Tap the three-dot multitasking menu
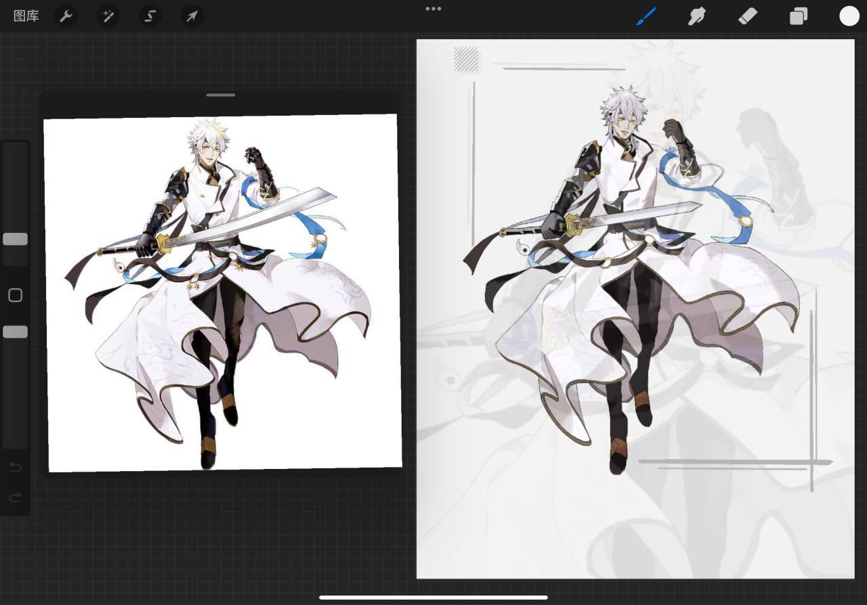The width and height of the screenshot is (867, 605). click(x=433, y=9)
